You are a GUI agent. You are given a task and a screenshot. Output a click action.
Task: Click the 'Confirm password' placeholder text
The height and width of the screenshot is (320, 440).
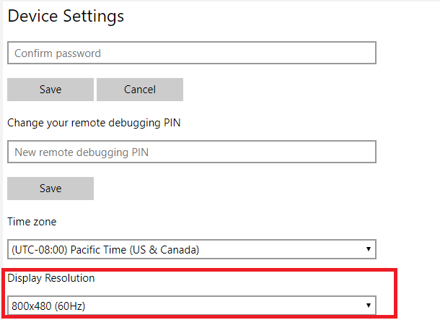click(58, 53)
